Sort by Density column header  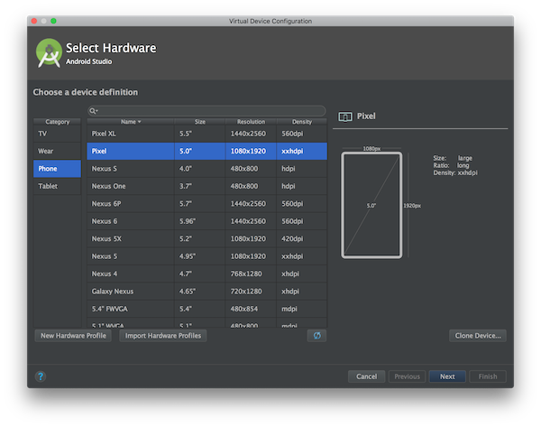[x=302, y=122]
